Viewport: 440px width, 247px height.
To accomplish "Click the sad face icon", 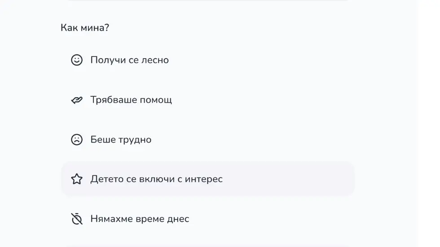I will click(77, 139).
